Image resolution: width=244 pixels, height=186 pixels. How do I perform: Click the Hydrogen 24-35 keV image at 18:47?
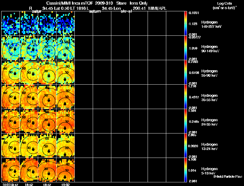coord(11,121)
